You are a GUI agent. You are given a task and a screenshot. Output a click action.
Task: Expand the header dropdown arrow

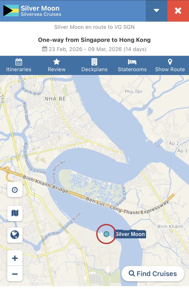click(x=156, y=11)
